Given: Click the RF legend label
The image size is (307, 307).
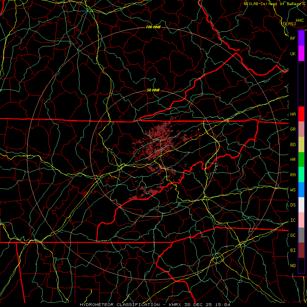Looking at the screenshot, I should (x=293, y=38).
